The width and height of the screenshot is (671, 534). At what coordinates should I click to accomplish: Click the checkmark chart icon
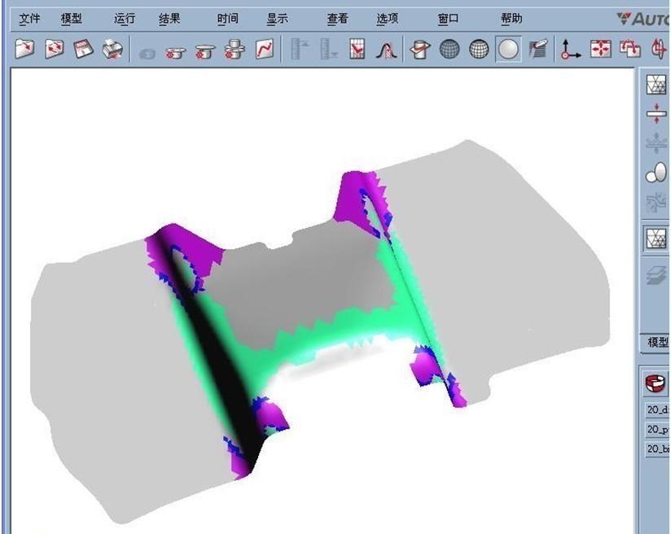[x=357, y=50]
